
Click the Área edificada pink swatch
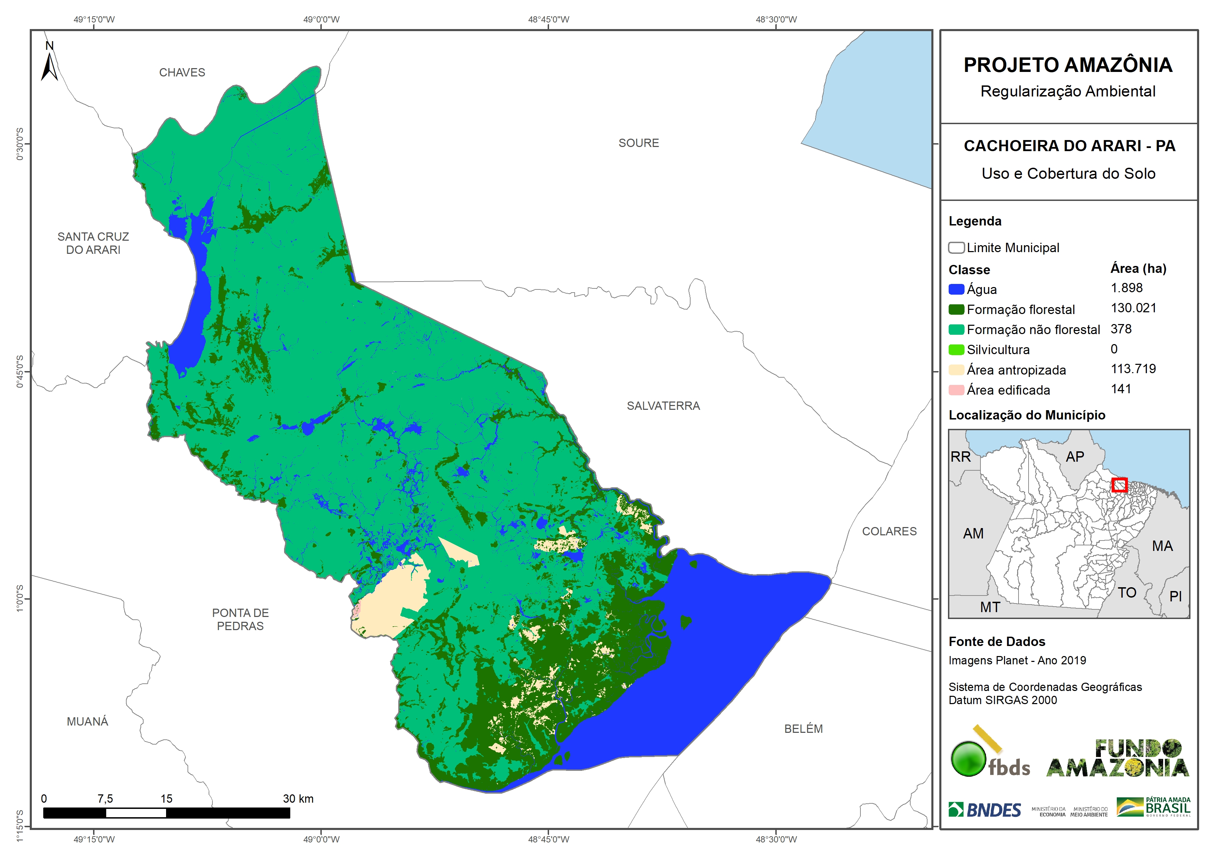click(x=956, y=390)
